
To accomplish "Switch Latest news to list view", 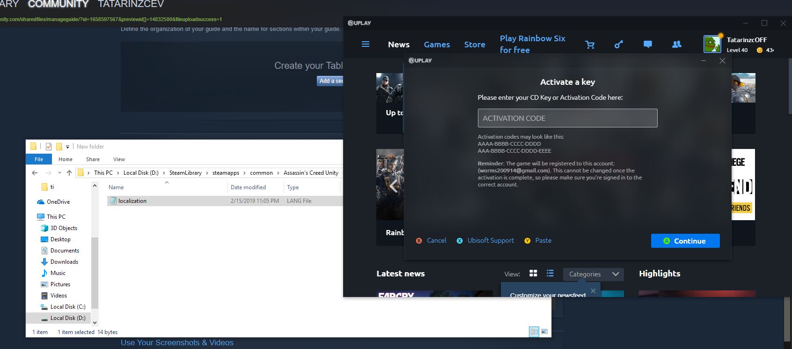I will point(550,274).
